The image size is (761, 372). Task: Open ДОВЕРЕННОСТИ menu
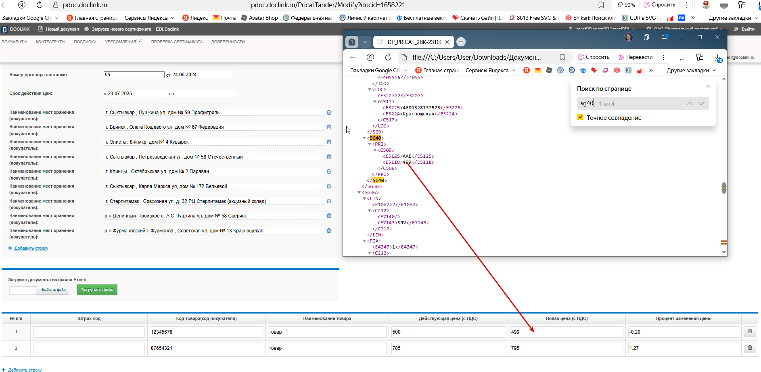click(x=228, y=42)
